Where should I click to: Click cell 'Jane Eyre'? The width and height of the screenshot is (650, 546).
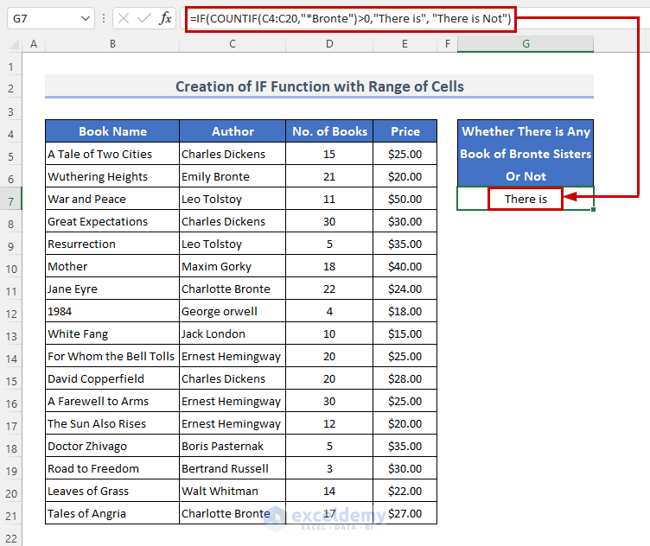(112, 289)
